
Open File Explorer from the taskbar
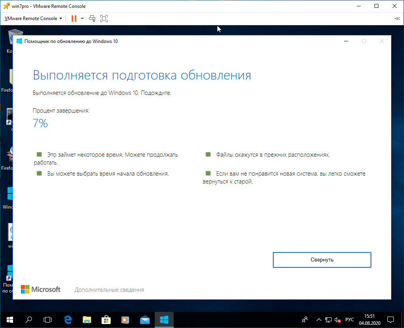click(87, 320)
